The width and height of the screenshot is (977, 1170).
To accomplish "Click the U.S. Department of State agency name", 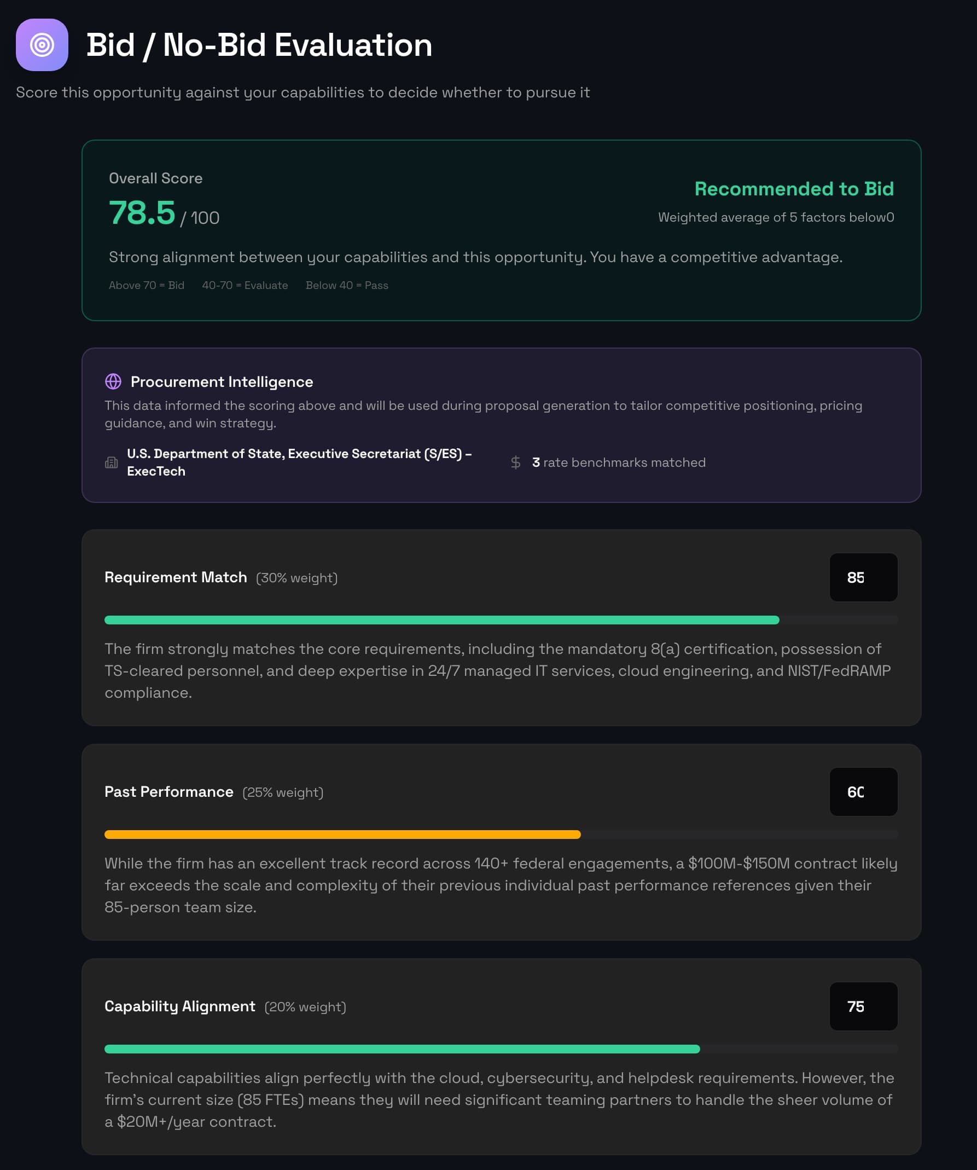I will pos(300,462).
